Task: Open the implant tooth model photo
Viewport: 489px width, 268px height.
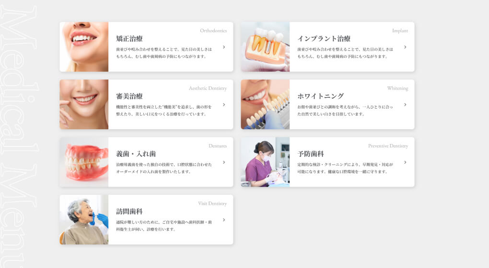Action: click(x=265, y=47)
